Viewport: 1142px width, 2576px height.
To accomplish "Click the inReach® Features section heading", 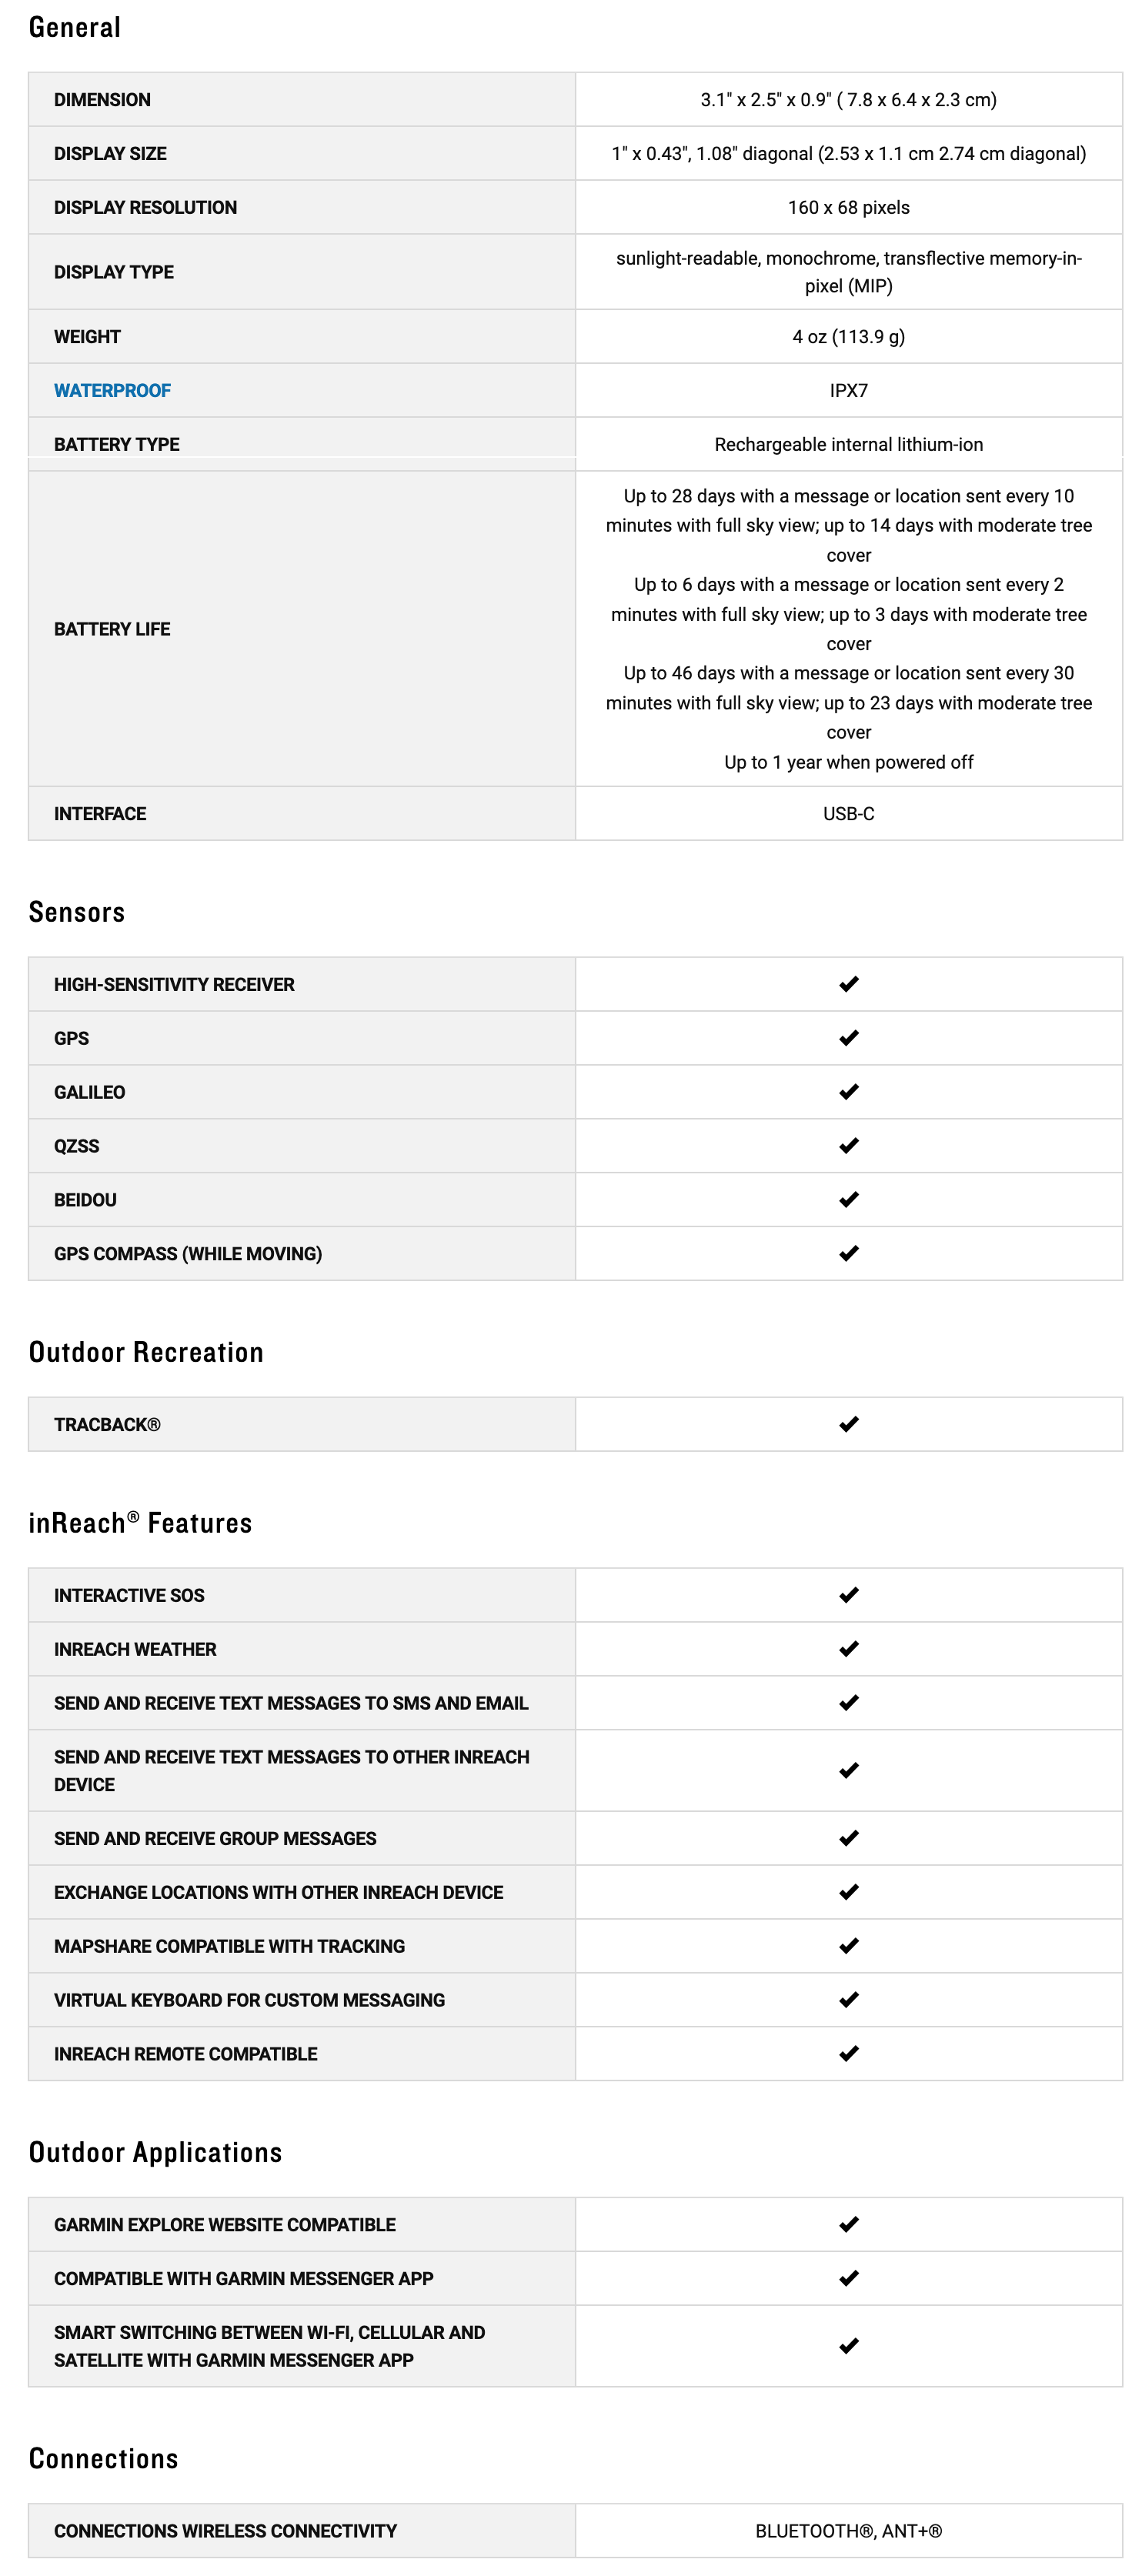I will (x=140, y=1523).
